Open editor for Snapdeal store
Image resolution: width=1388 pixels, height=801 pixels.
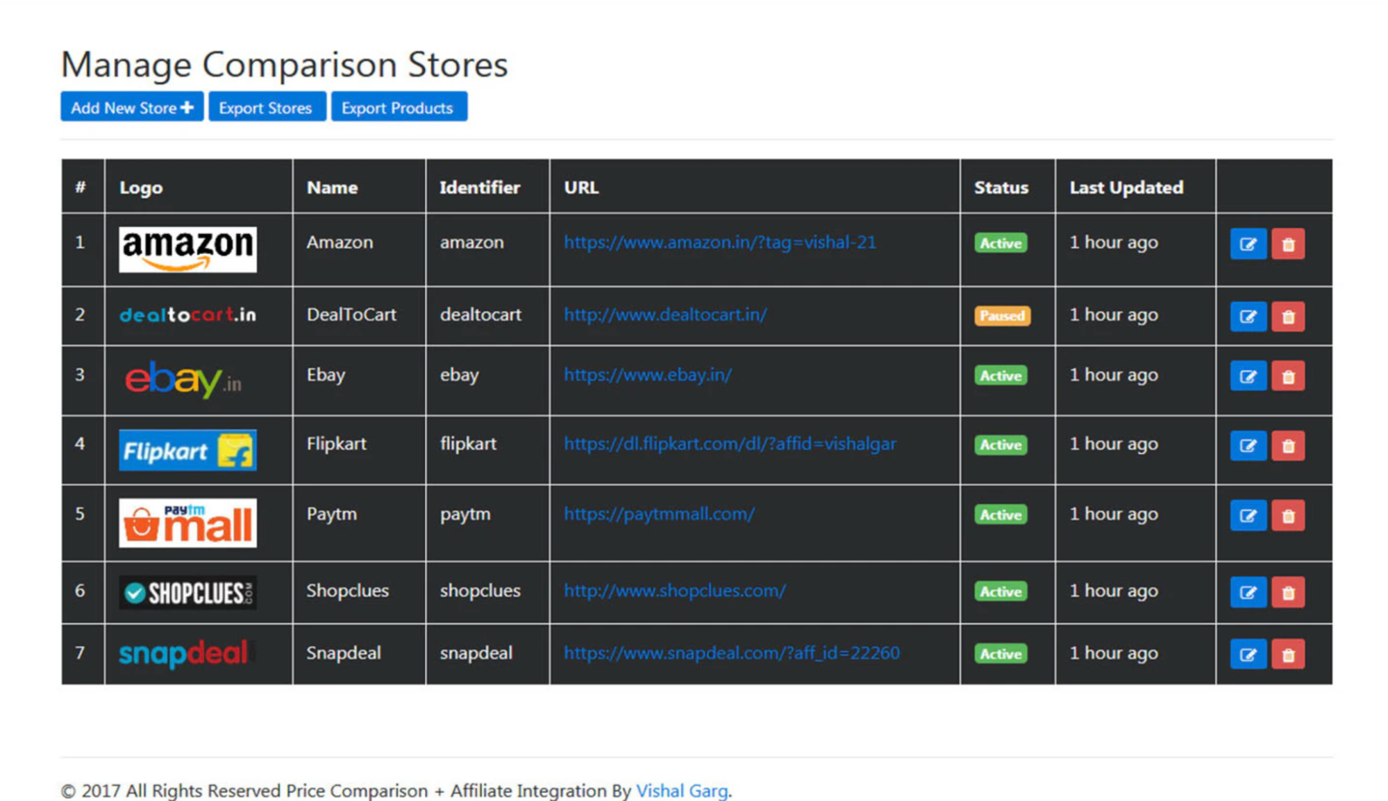(1248, 655)
